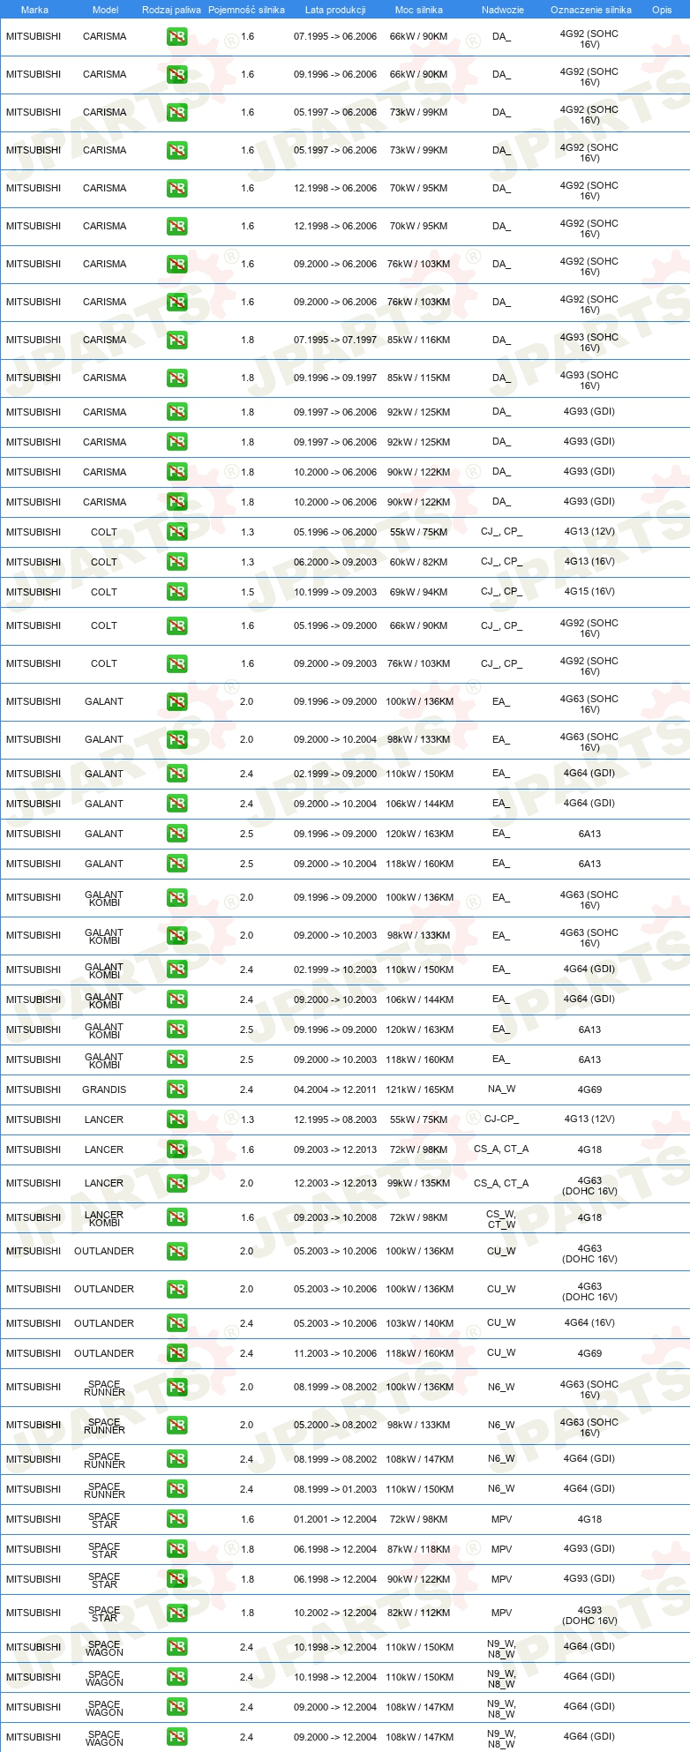Screen dimensions: 690x1752
Task: Click the Marka column header
Action: tap(34, 10)
